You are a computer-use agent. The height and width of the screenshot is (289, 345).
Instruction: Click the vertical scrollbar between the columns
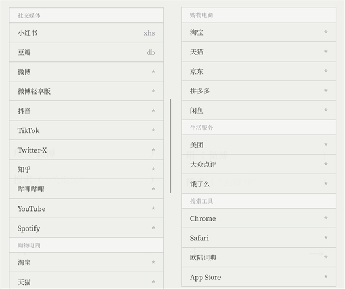[170, 146]
